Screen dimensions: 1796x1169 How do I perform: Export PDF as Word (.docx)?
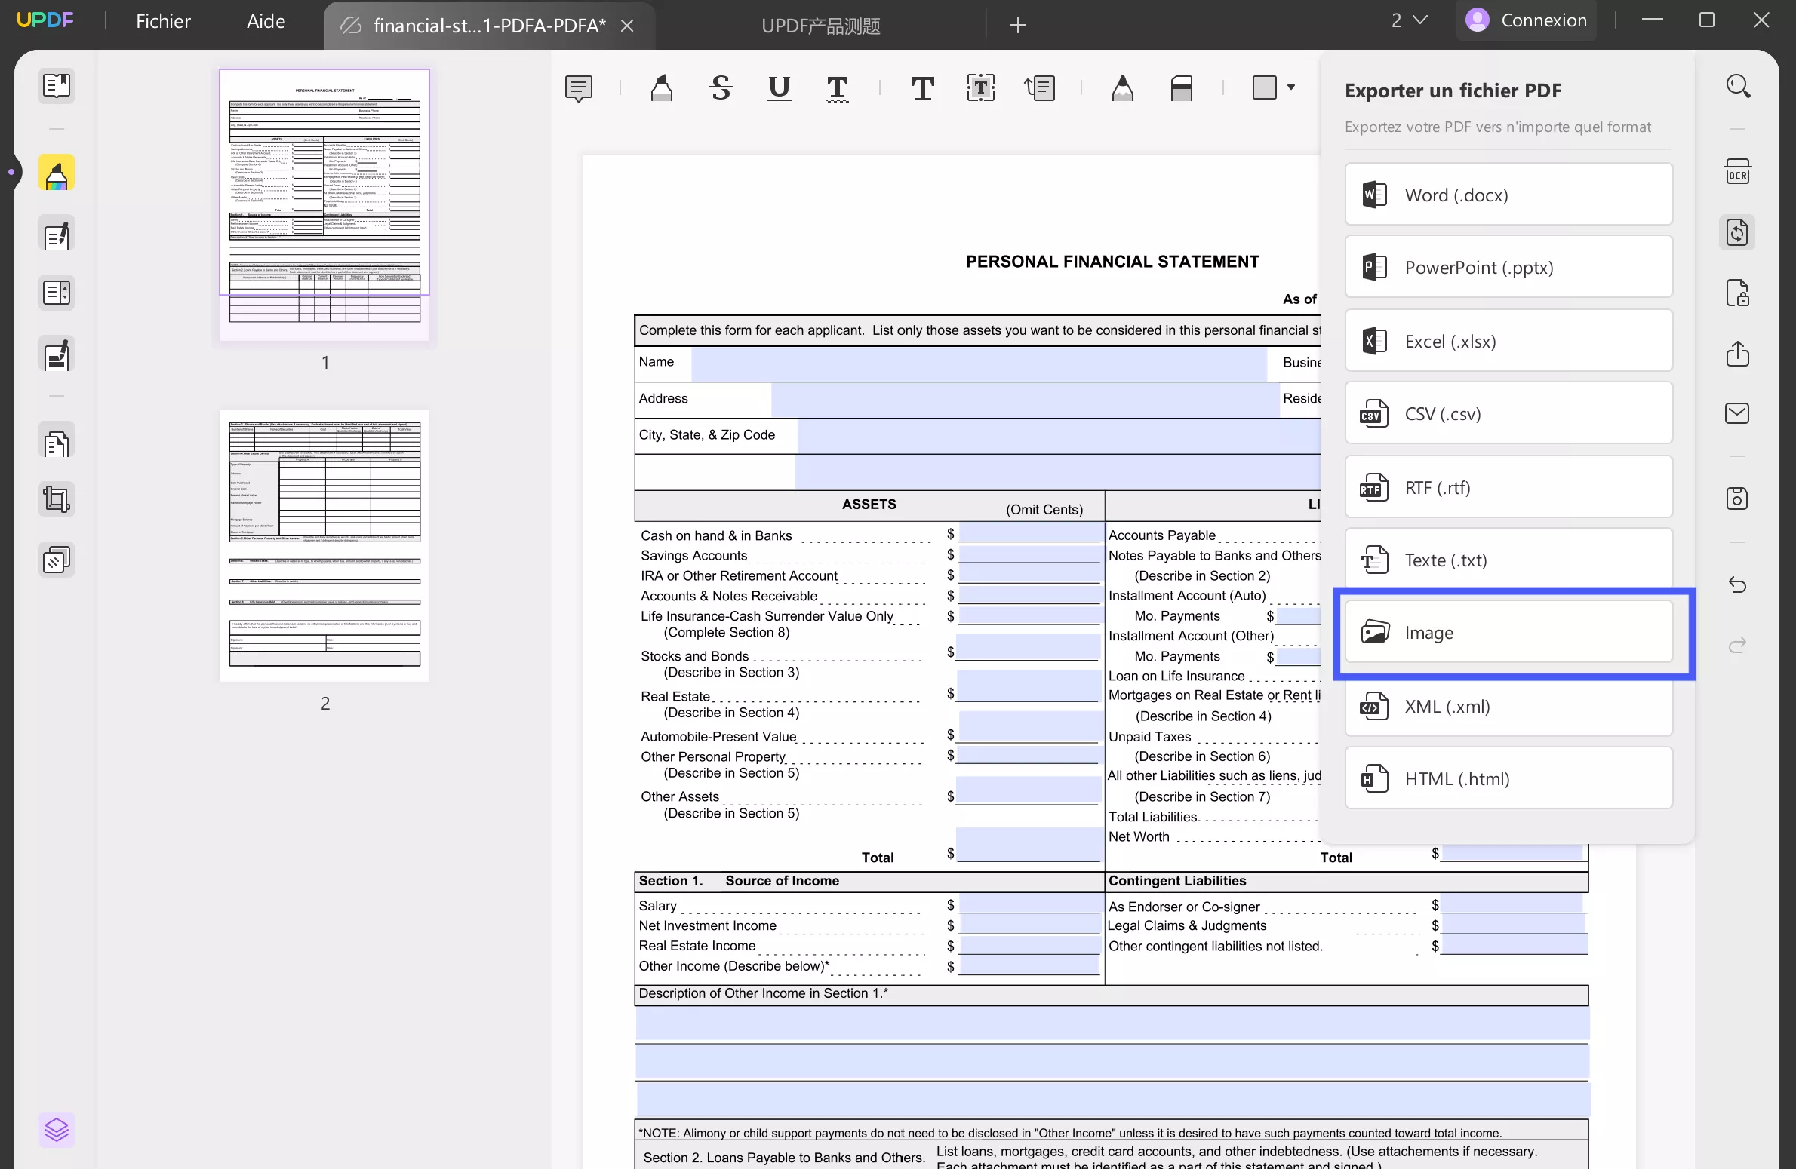[x=1508, y=195]
